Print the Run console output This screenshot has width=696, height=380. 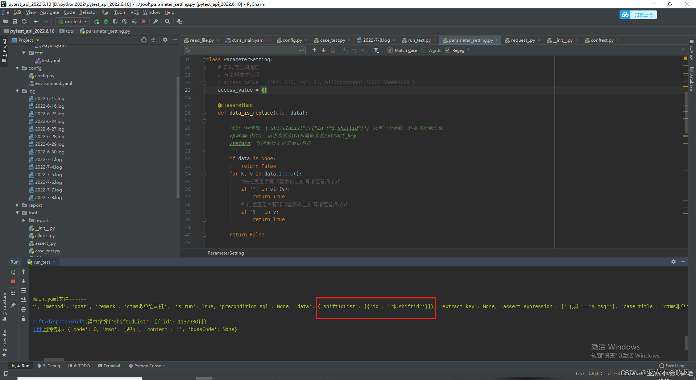[x=24, y=309]
